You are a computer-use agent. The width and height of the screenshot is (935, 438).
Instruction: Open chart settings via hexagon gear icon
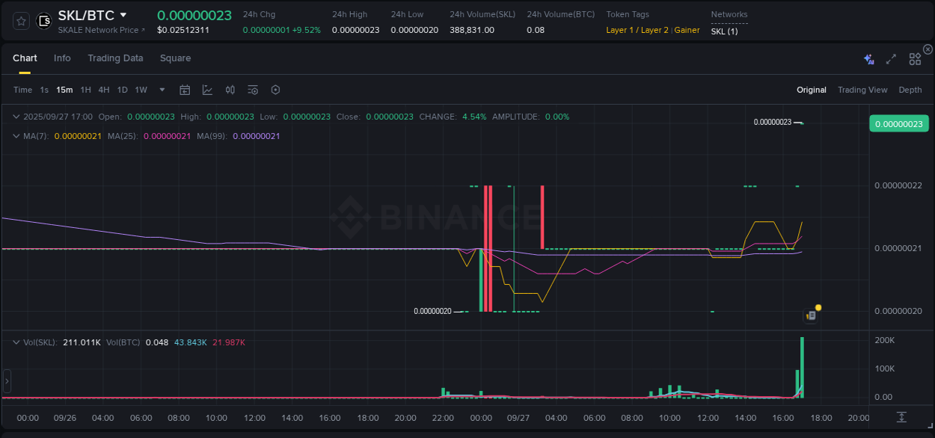(275, 90)
